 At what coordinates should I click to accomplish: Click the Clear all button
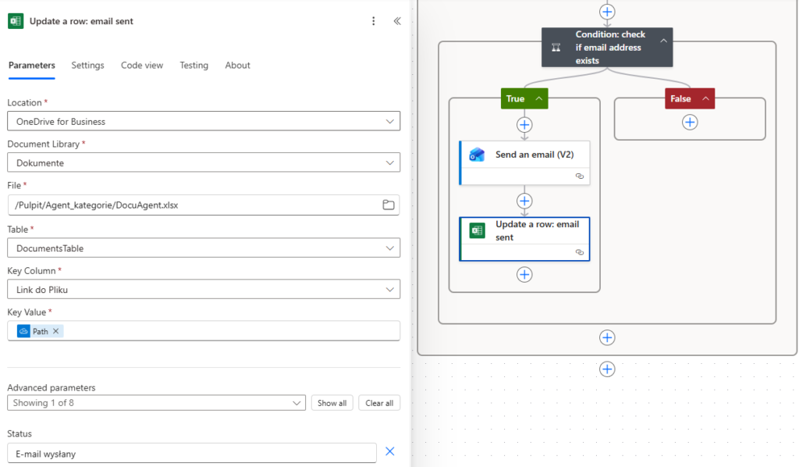click(x=379, y=403)
